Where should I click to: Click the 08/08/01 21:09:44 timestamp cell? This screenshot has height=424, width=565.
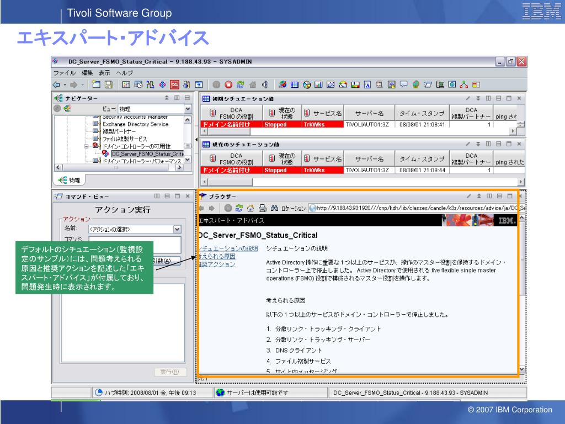[x=422, y=170]
